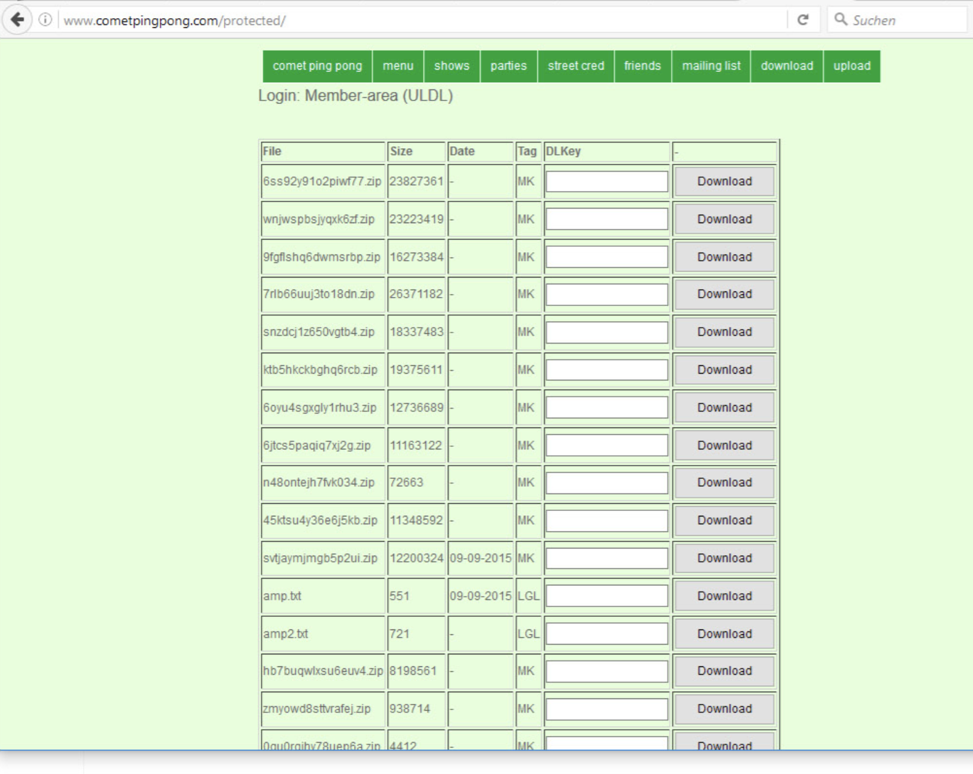Download the n48ontejh7fvk034.zip file
973x774 pixels.
724,483
